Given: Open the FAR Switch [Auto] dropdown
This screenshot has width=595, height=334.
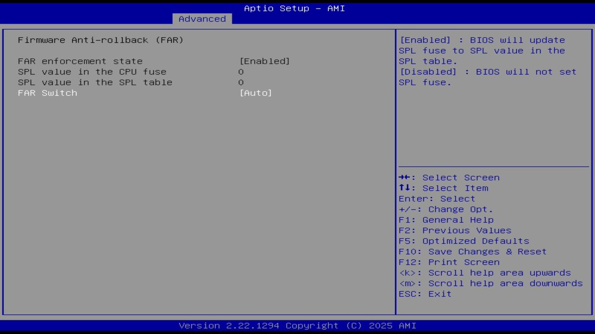Looking at the screenshot, I should click(x=256, y=93).
